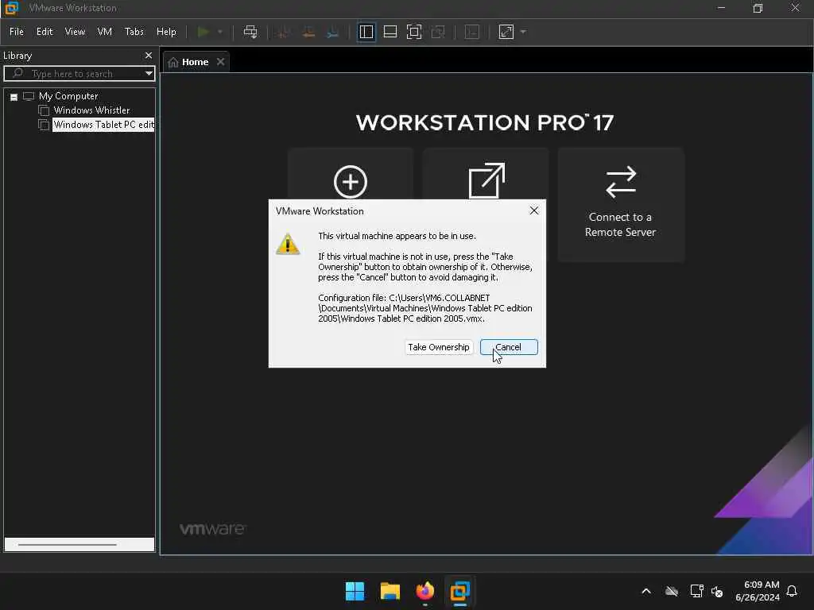Screen dimensions: 814x610
Task: Close the VMware Workstation dialog
Action: (x=534, y=210)
